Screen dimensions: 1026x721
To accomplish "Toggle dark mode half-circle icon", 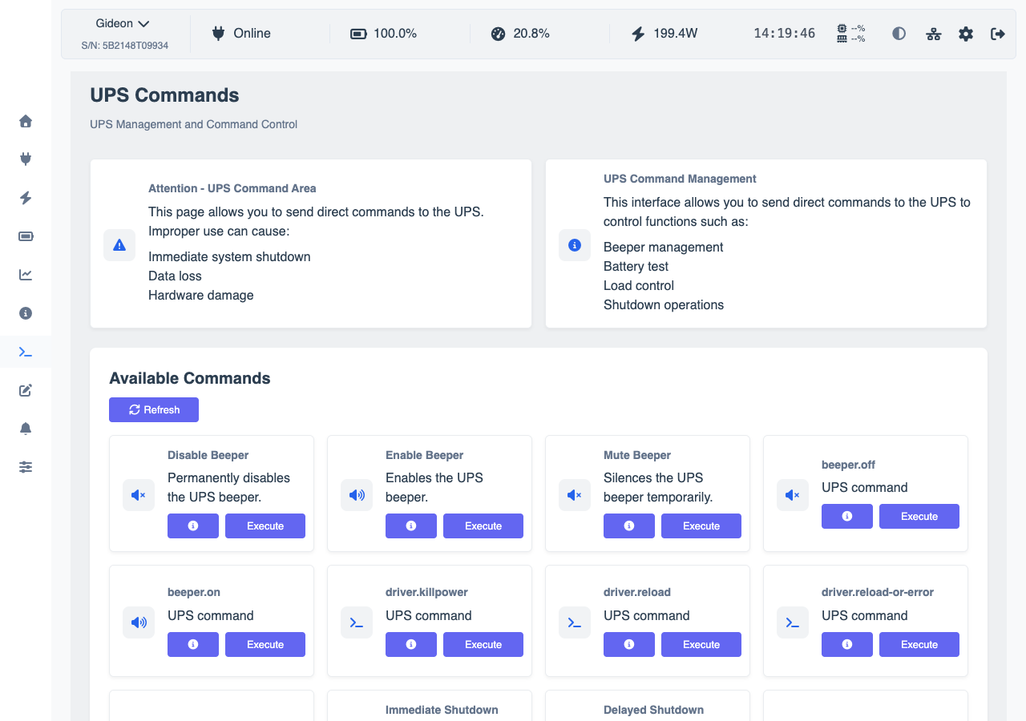I will coord(899,34).
